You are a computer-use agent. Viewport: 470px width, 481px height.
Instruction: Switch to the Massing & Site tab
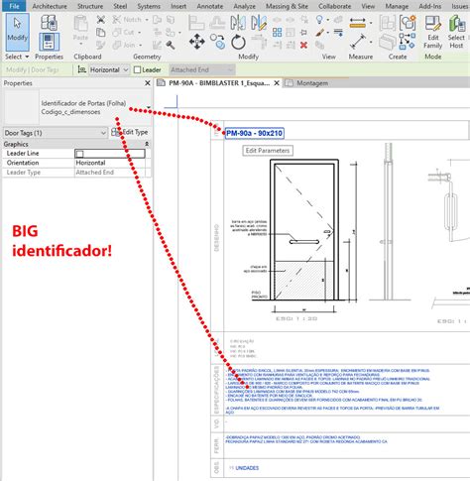(x=287, y=6)
